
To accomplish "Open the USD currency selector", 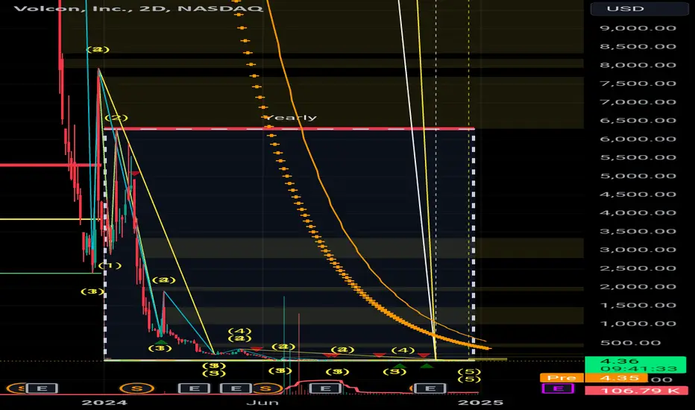I will 639,8.
